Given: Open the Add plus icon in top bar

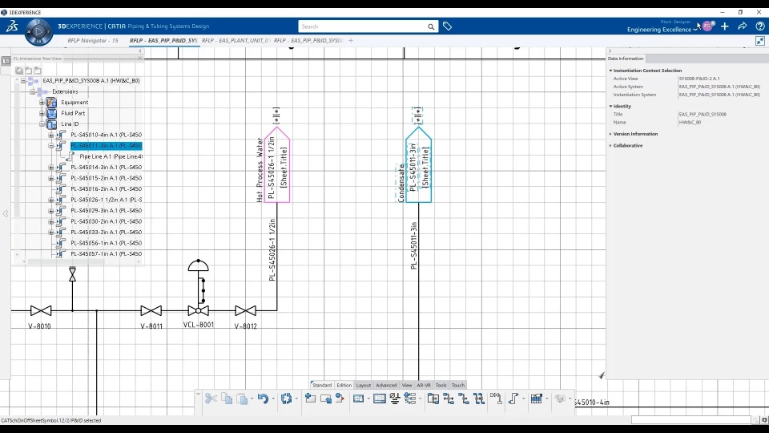Looking at the screenshot, I should [725, 26].
